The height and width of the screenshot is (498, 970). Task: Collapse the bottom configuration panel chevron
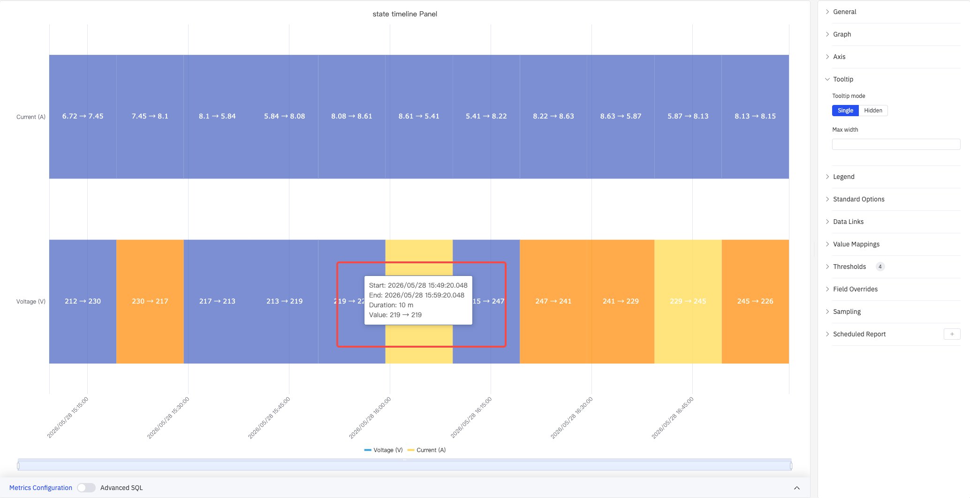tap(796, 488)
